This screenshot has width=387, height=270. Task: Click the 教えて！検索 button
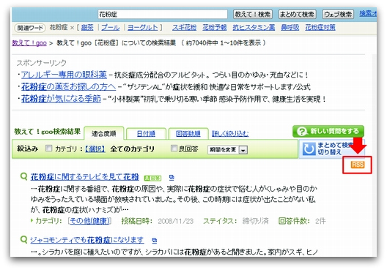click(x=252, y=15)
